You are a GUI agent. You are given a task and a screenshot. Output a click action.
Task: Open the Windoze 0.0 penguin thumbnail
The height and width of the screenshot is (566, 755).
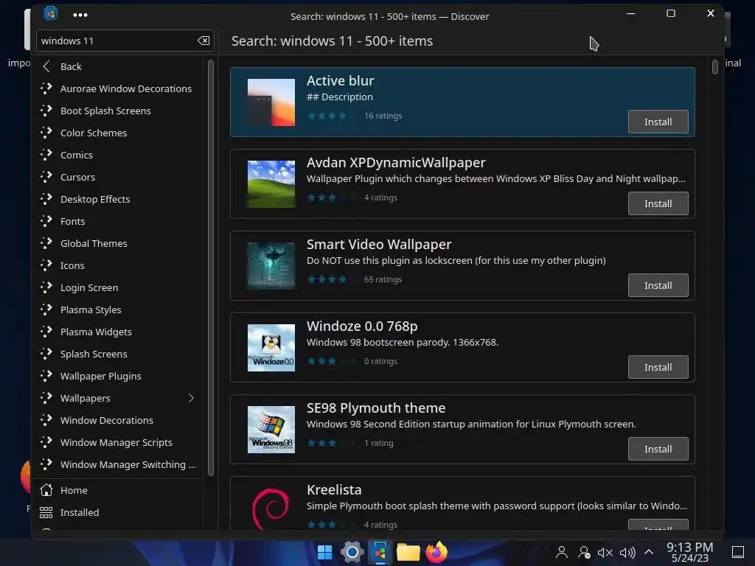(x=271, y=348)
